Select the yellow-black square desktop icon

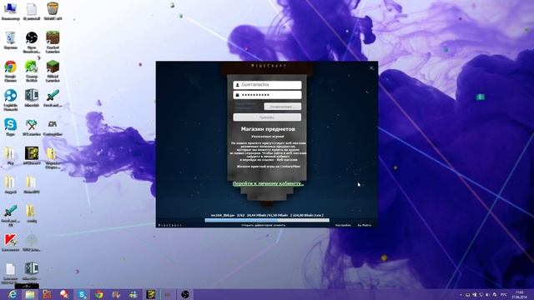point(32,156)
